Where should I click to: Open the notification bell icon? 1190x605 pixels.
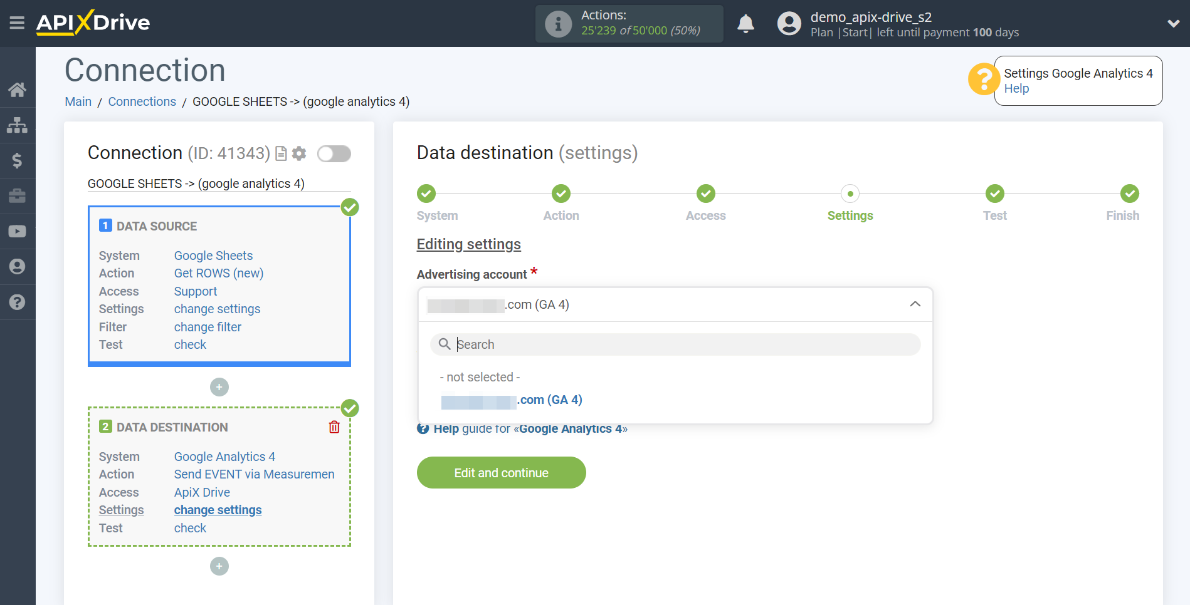(x=745, y=23)
